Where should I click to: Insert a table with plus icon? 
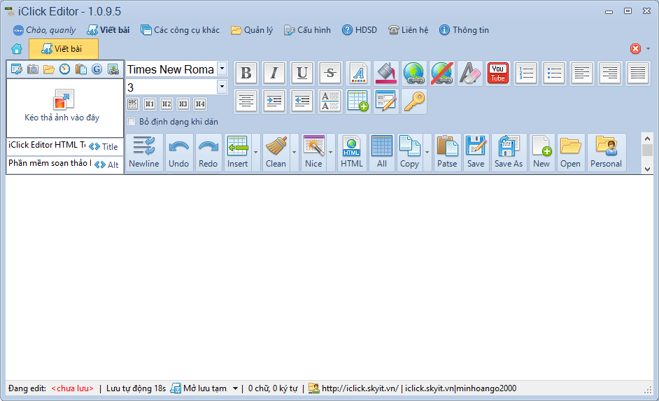358,101
